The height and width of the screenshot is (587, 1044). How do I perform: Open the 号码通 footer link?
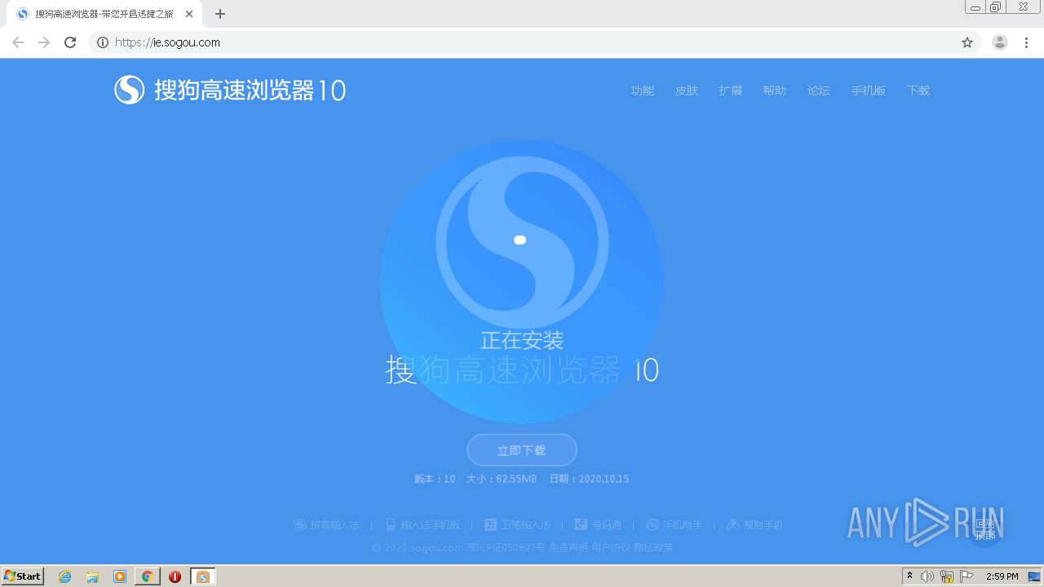(x=598, y=525)
